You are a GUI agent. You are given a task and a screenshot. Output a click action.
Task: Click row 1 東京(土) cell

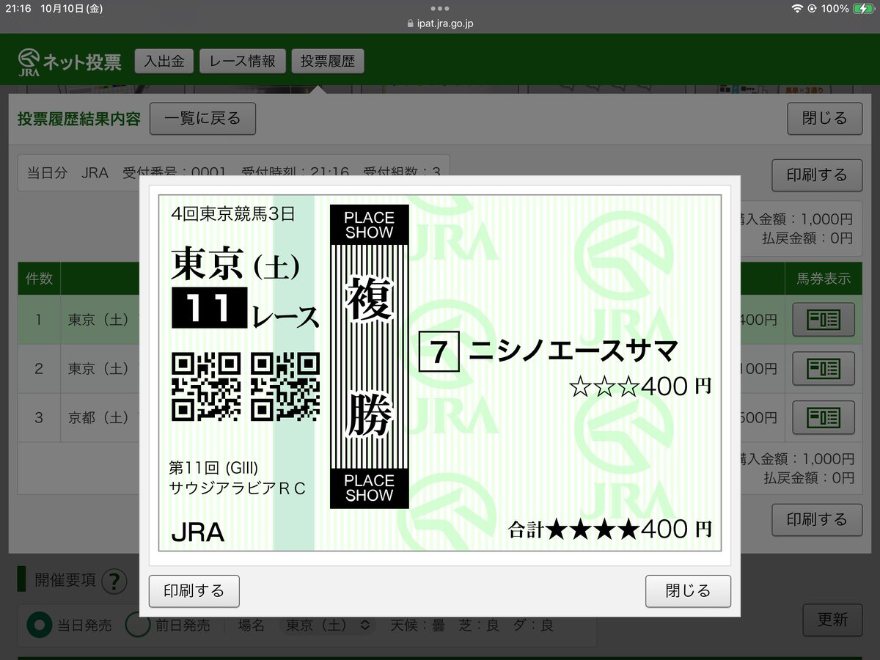pos(98,320)
